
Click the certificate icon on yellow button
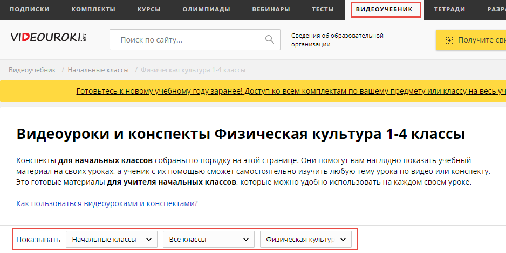pos(449,40)
